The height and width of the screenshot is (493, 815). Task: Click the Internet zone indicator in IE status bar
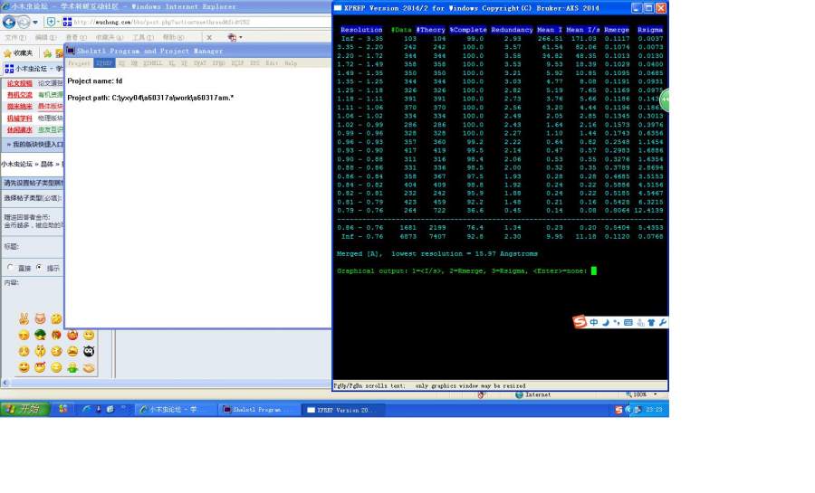[x=532, y=395]
